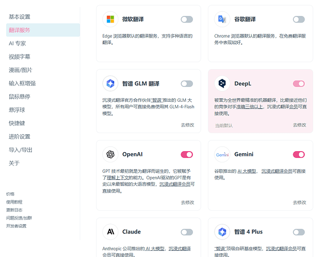Click the 微软翻译 card title
This screenshot has width=319, height=257.
pos(133,20)
